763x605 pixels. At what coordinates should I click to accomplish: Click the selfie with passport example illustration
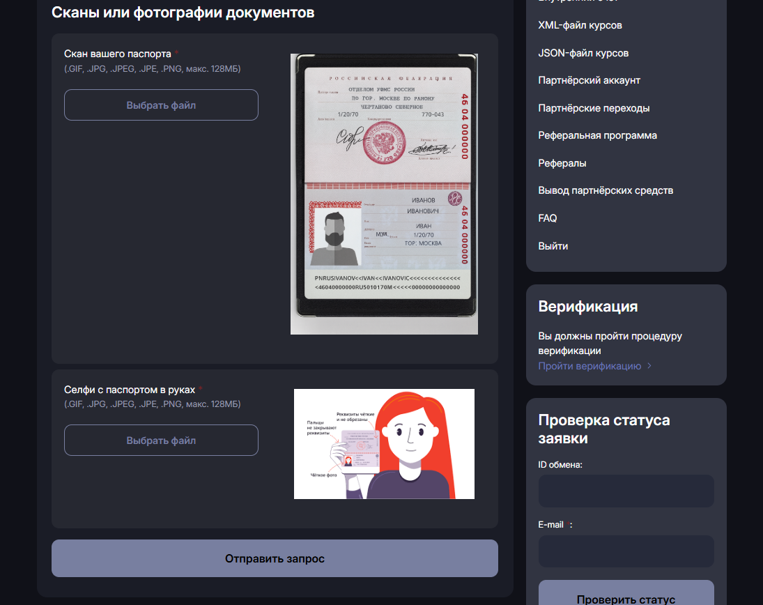[384, 444]
